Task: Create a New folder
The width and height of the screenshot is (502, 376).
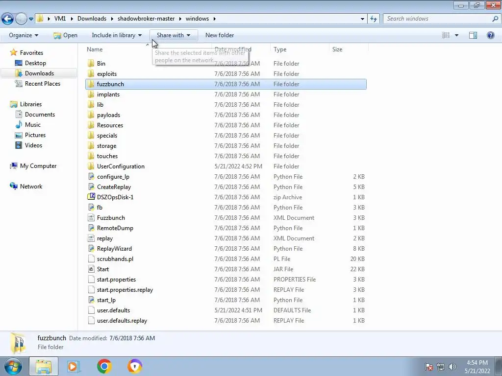Action: [x=220, y=35]
